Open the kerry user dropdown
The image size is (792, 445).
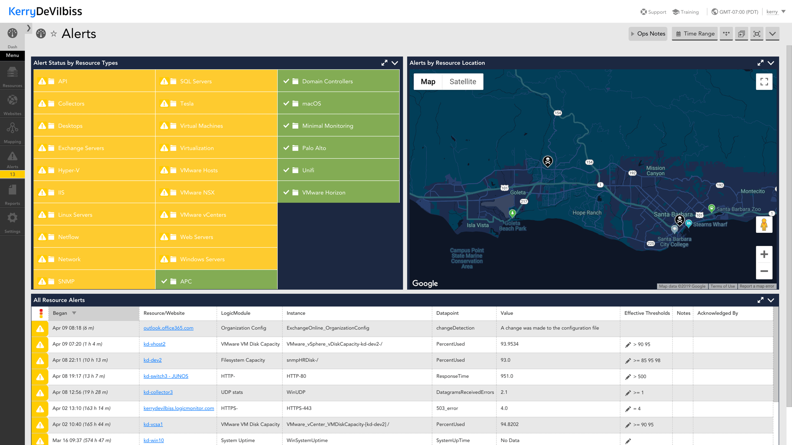tap(775, 12)
